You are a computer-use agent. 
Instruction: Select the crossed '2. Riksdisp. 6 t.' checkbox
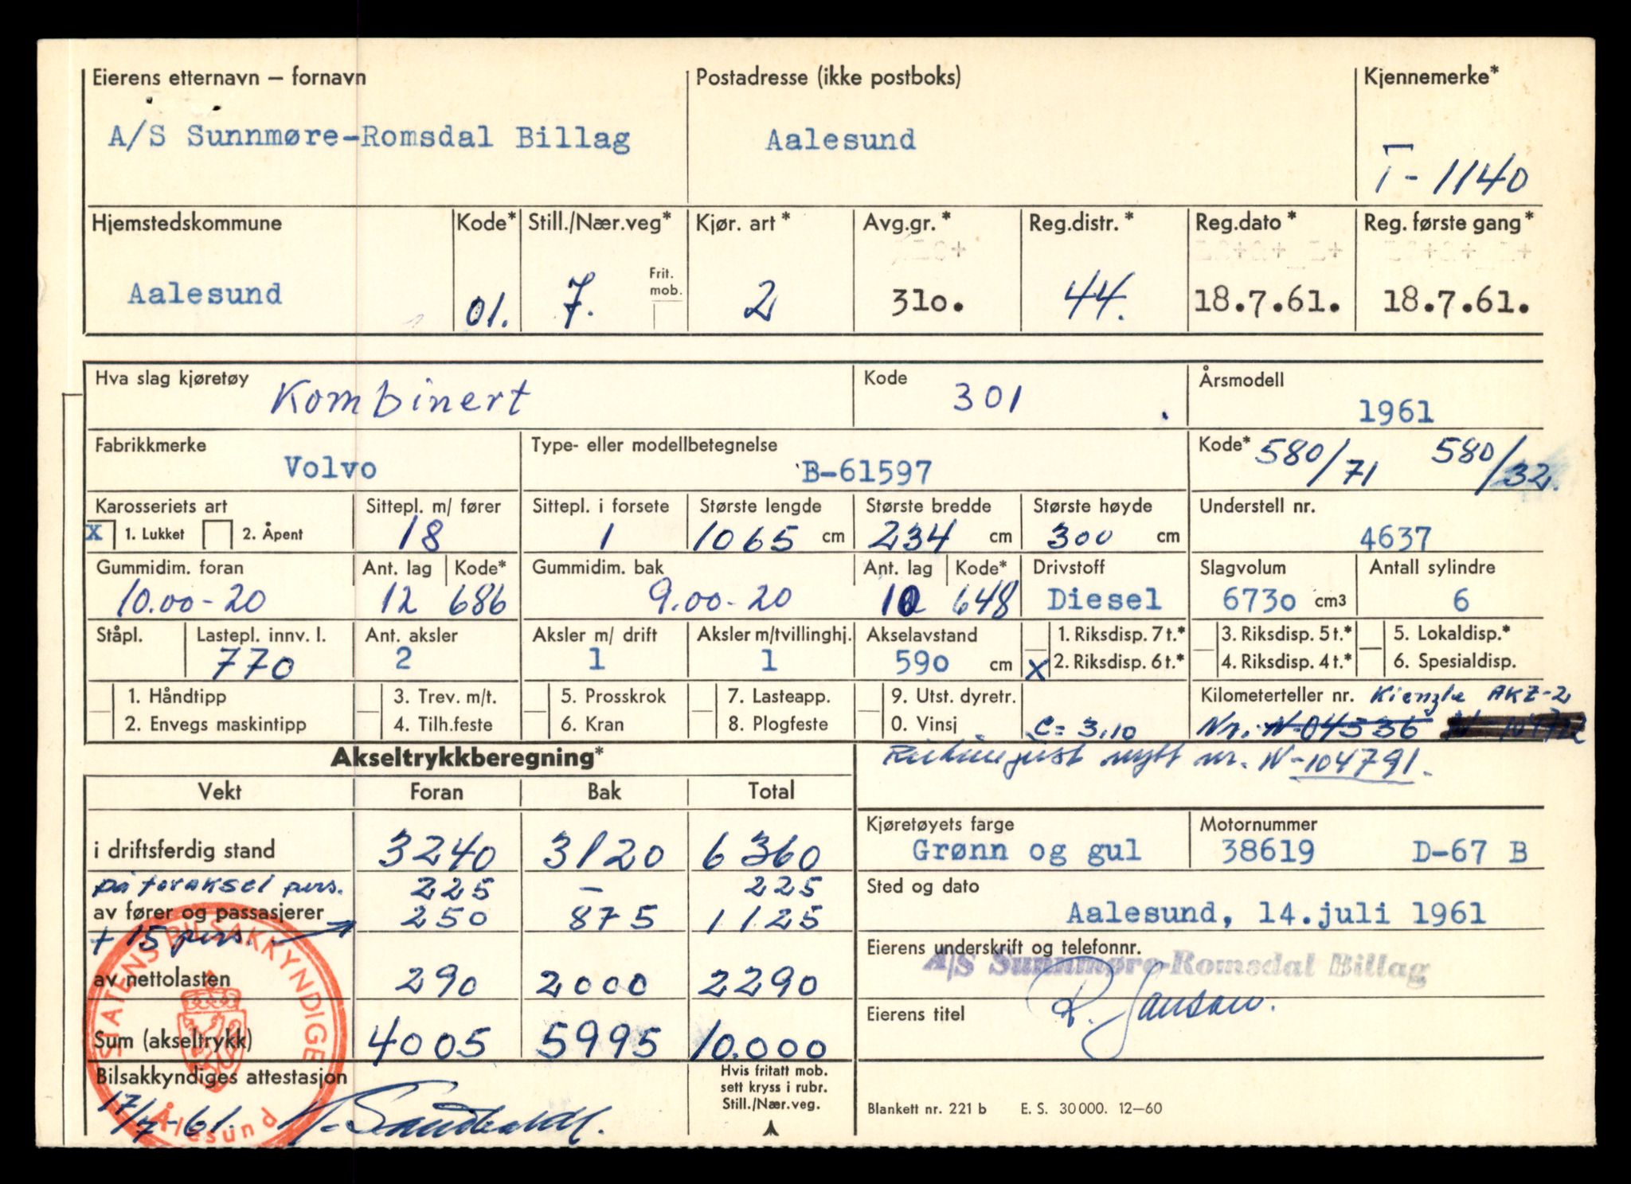[1035, 667]
